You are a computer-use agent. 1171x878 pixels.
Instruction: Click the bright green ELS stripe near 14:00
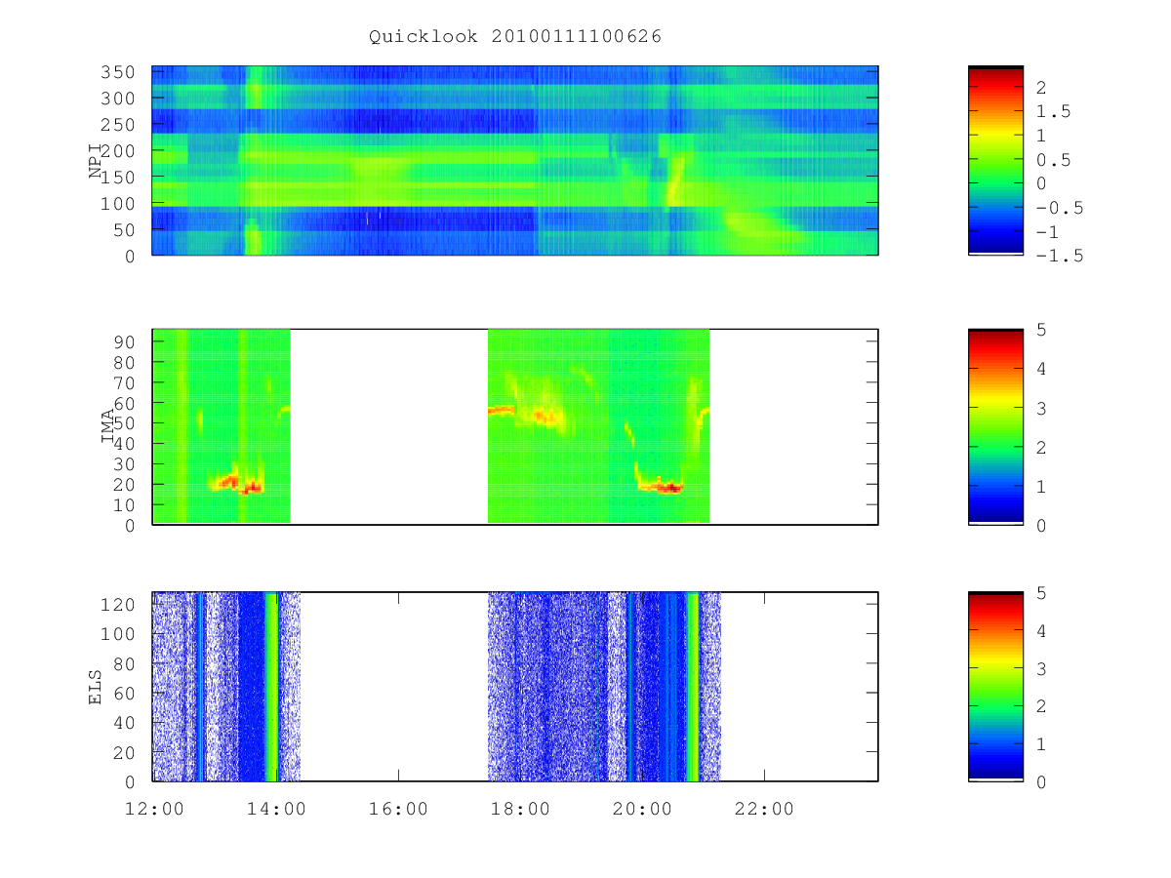(272, 687)
